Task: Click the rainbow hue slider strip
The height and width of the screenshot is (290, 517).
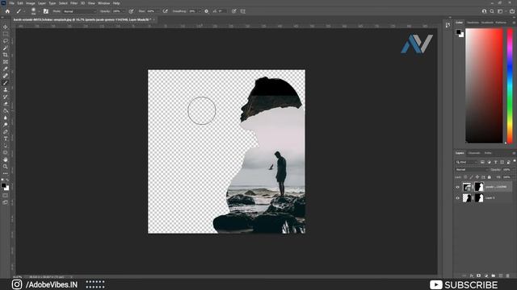Action: (510, 86)
